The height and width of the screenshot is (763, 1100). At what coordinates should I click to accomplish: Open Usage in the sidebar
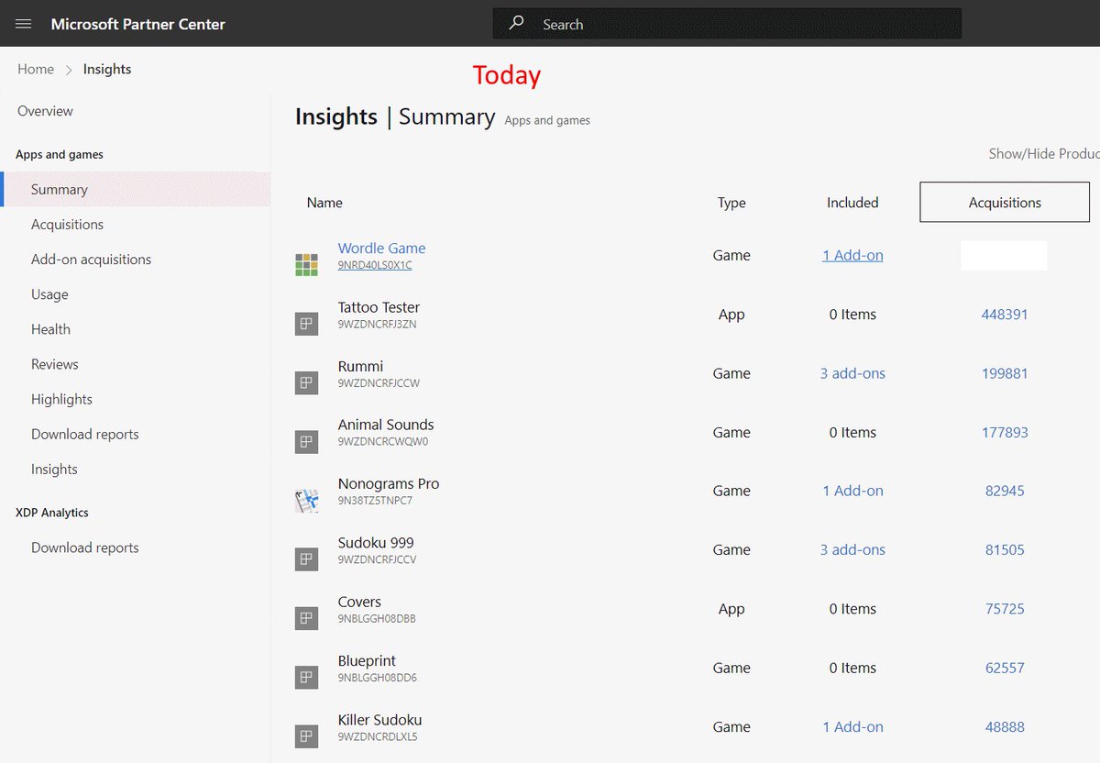pyautogui.click(x=49, y=294)
